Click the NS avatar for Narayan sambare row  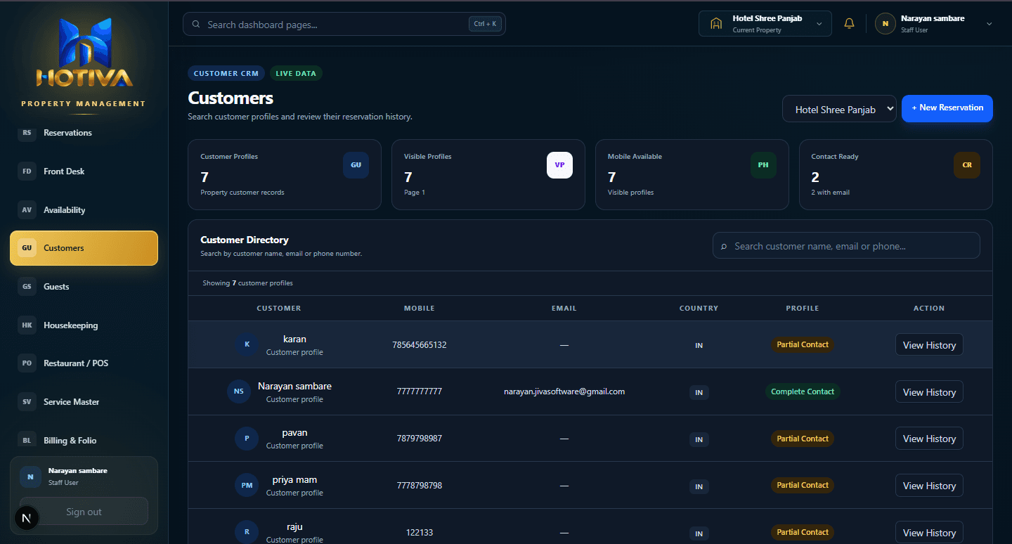pos(239,391)
